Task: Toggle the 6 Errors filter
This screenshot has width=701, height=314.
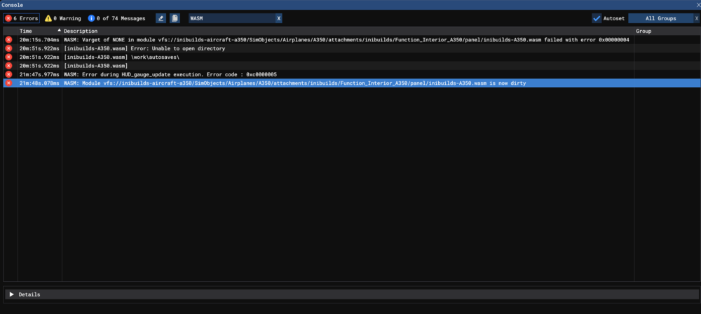Action: click(x=22, y=18)
